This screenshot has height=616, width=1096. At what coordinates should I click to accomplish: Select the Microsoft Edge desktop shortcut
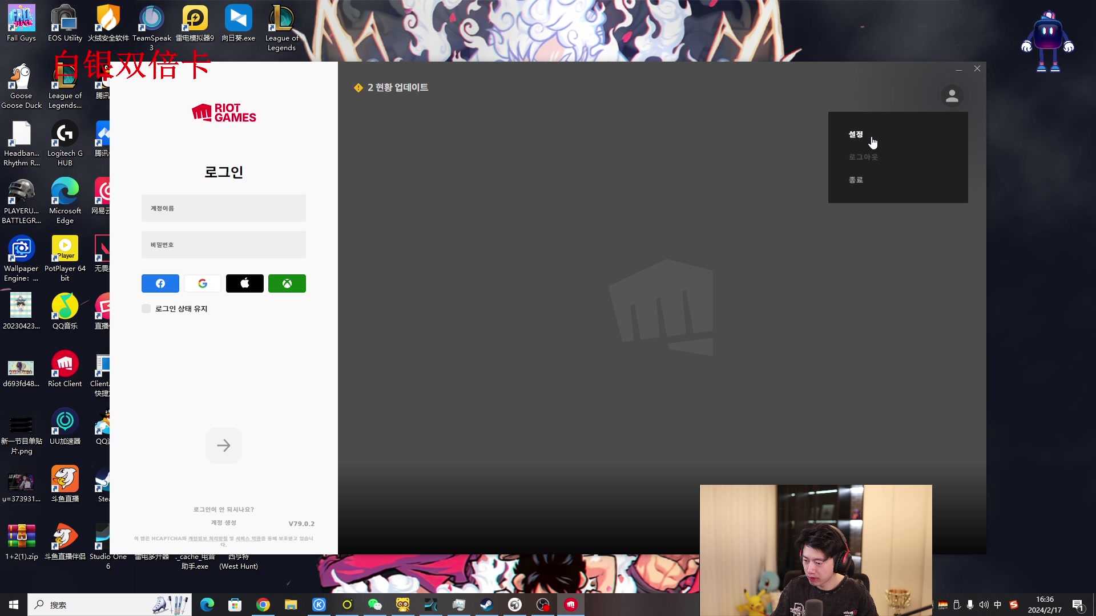coord(65,201)
